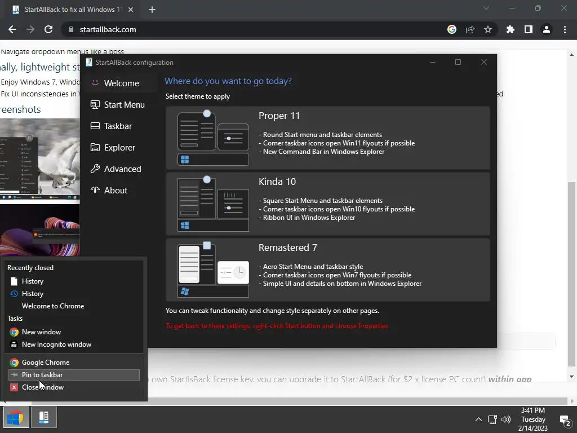The width and height of the screenshot is (577, 433).
Task: Click the forward navigation arrow
Action: 30,29
